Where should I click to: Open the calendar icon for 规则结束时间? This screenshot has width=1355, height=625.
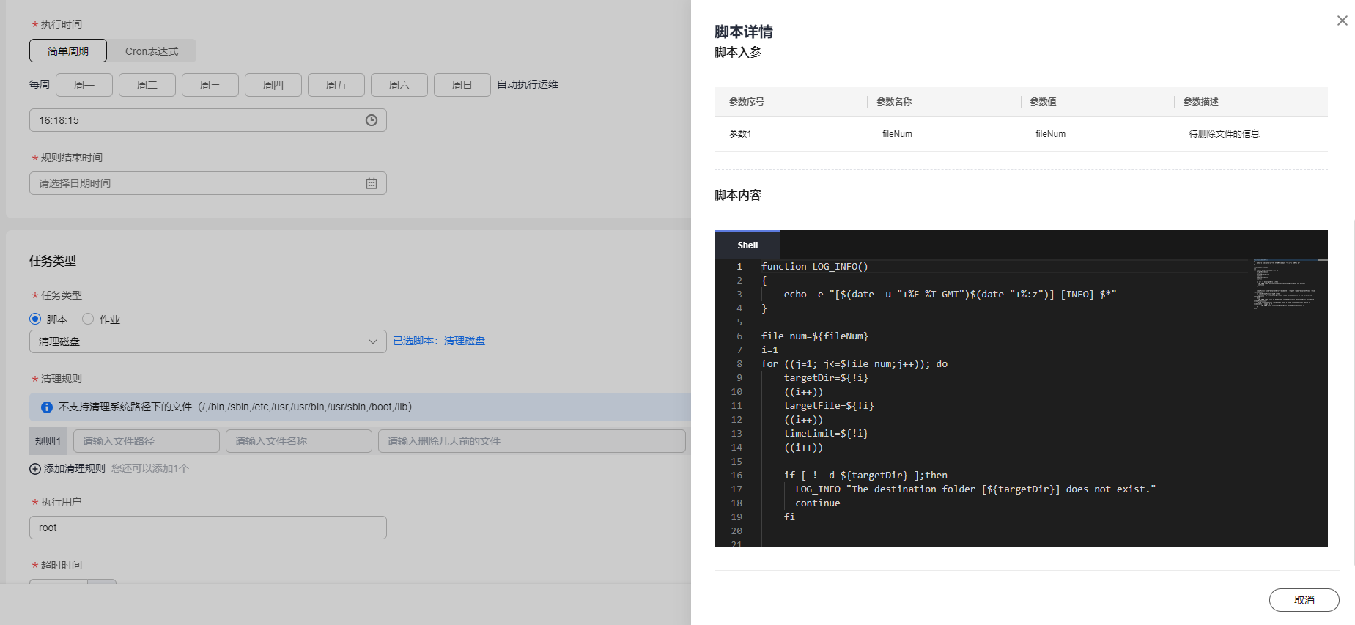tap(372, 183)
